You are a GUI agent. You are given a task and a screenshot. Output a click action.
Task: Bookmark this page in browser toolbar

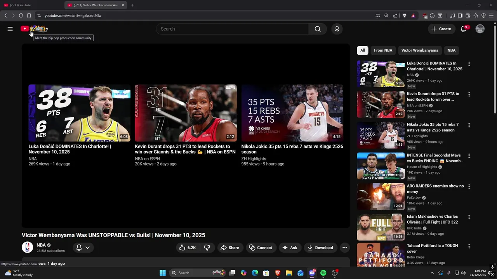tap(29, 15)
